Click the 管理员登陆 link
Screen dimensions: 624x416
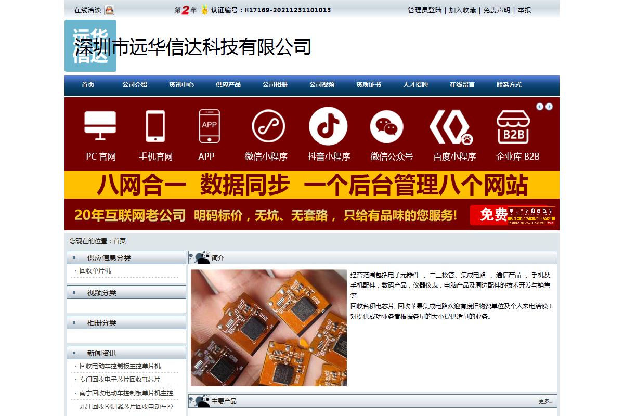(x=425, y=10)
